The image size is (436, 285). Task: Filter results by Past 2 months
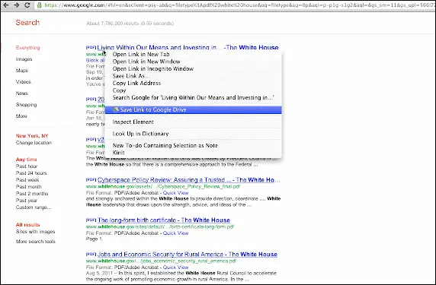tap(32, 194)
